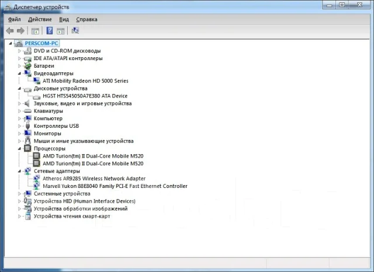Select Marvell Yukon 88E8040 Ethernet Controller

click(115, 186)
